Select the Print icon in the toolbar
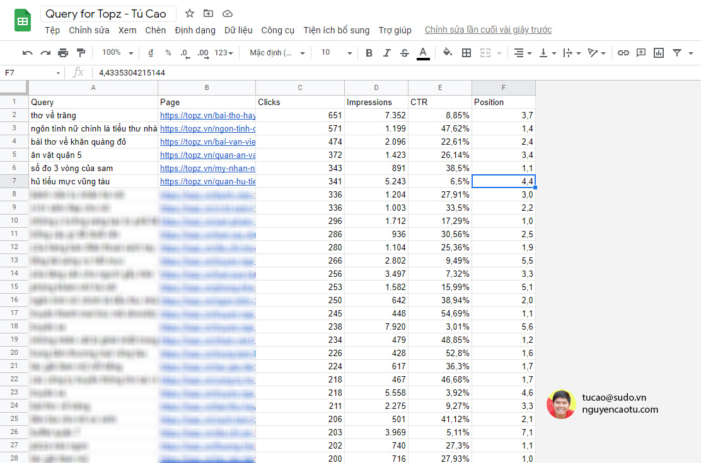Image resolution: width=701 pixels, height=463 pixels. pyautogui.click(x=63, y=53)
